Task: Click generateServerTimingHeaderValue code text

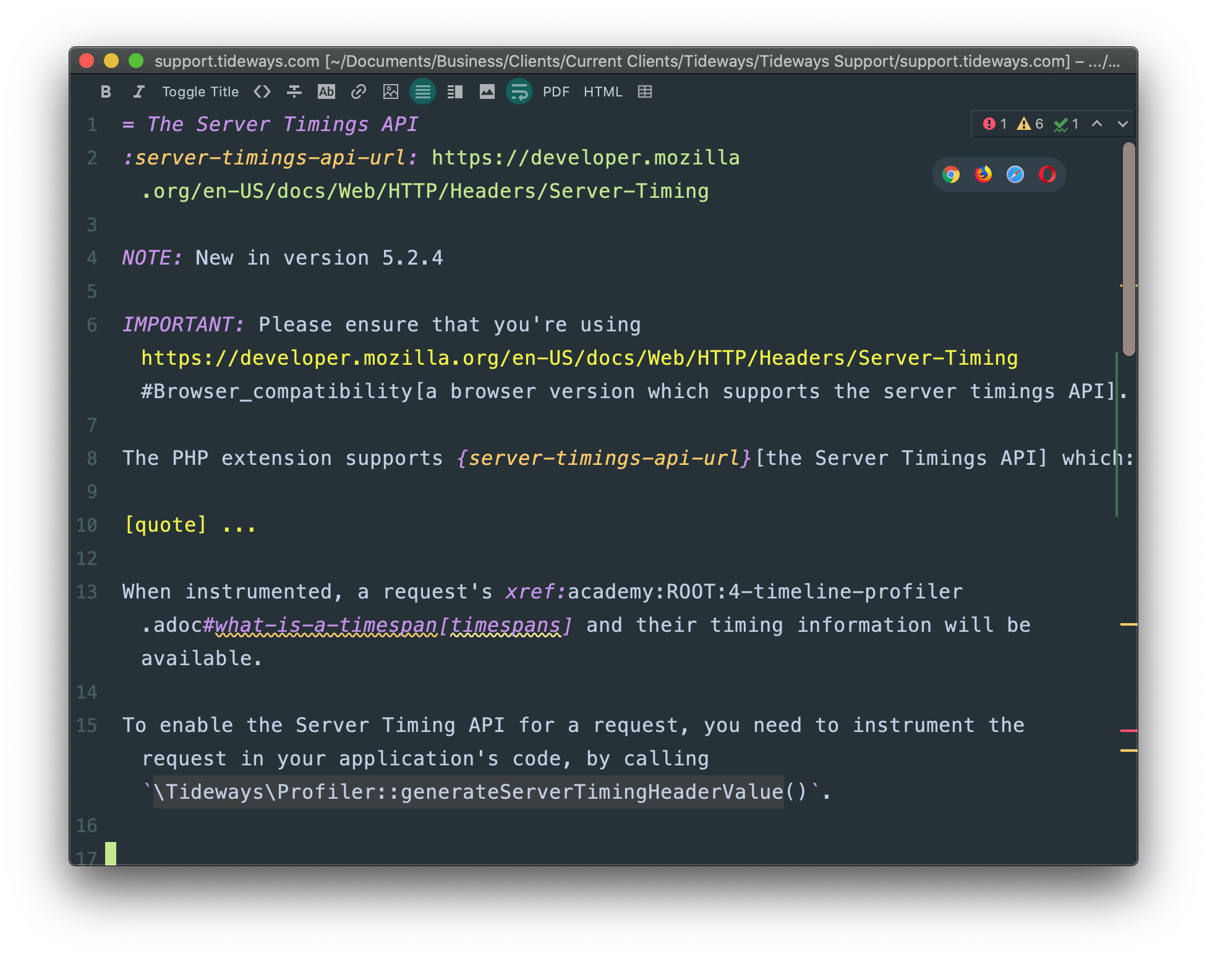Action: click(592, 792)
